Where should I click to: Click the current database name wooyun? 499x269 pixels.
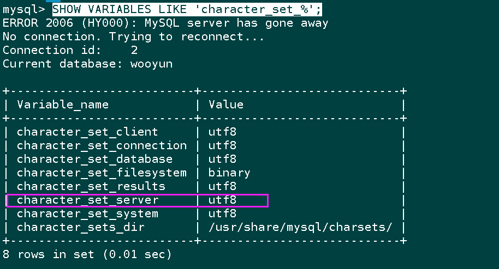(151, 64)
